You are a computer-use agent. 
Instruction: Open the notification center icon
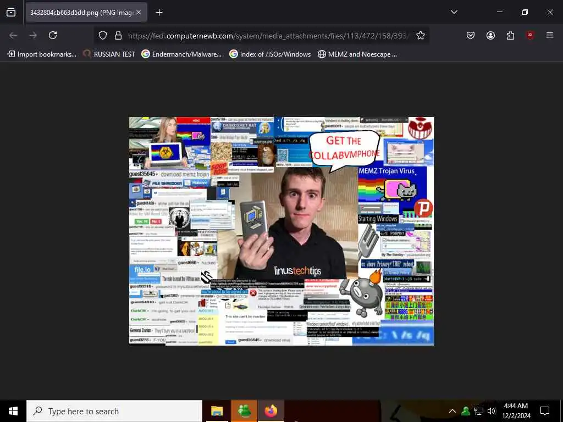click(545, 411)
